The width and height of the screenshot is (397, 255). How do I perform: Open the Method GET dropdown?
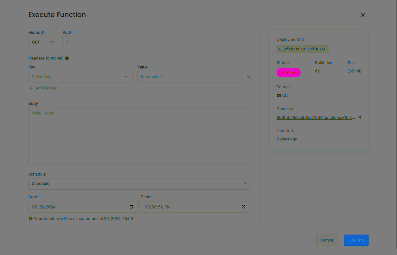point(43,42)
